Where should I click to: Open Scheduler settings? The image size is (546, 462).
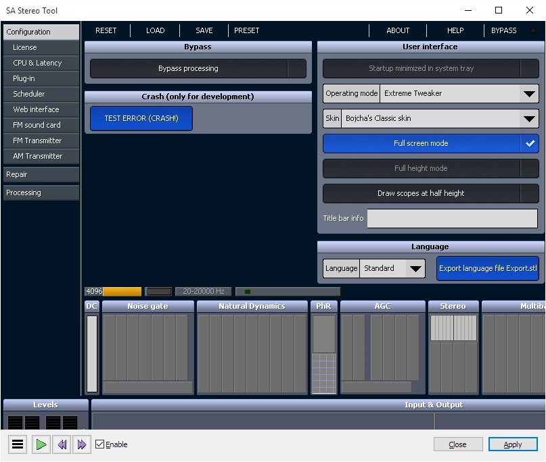(41, 94)
